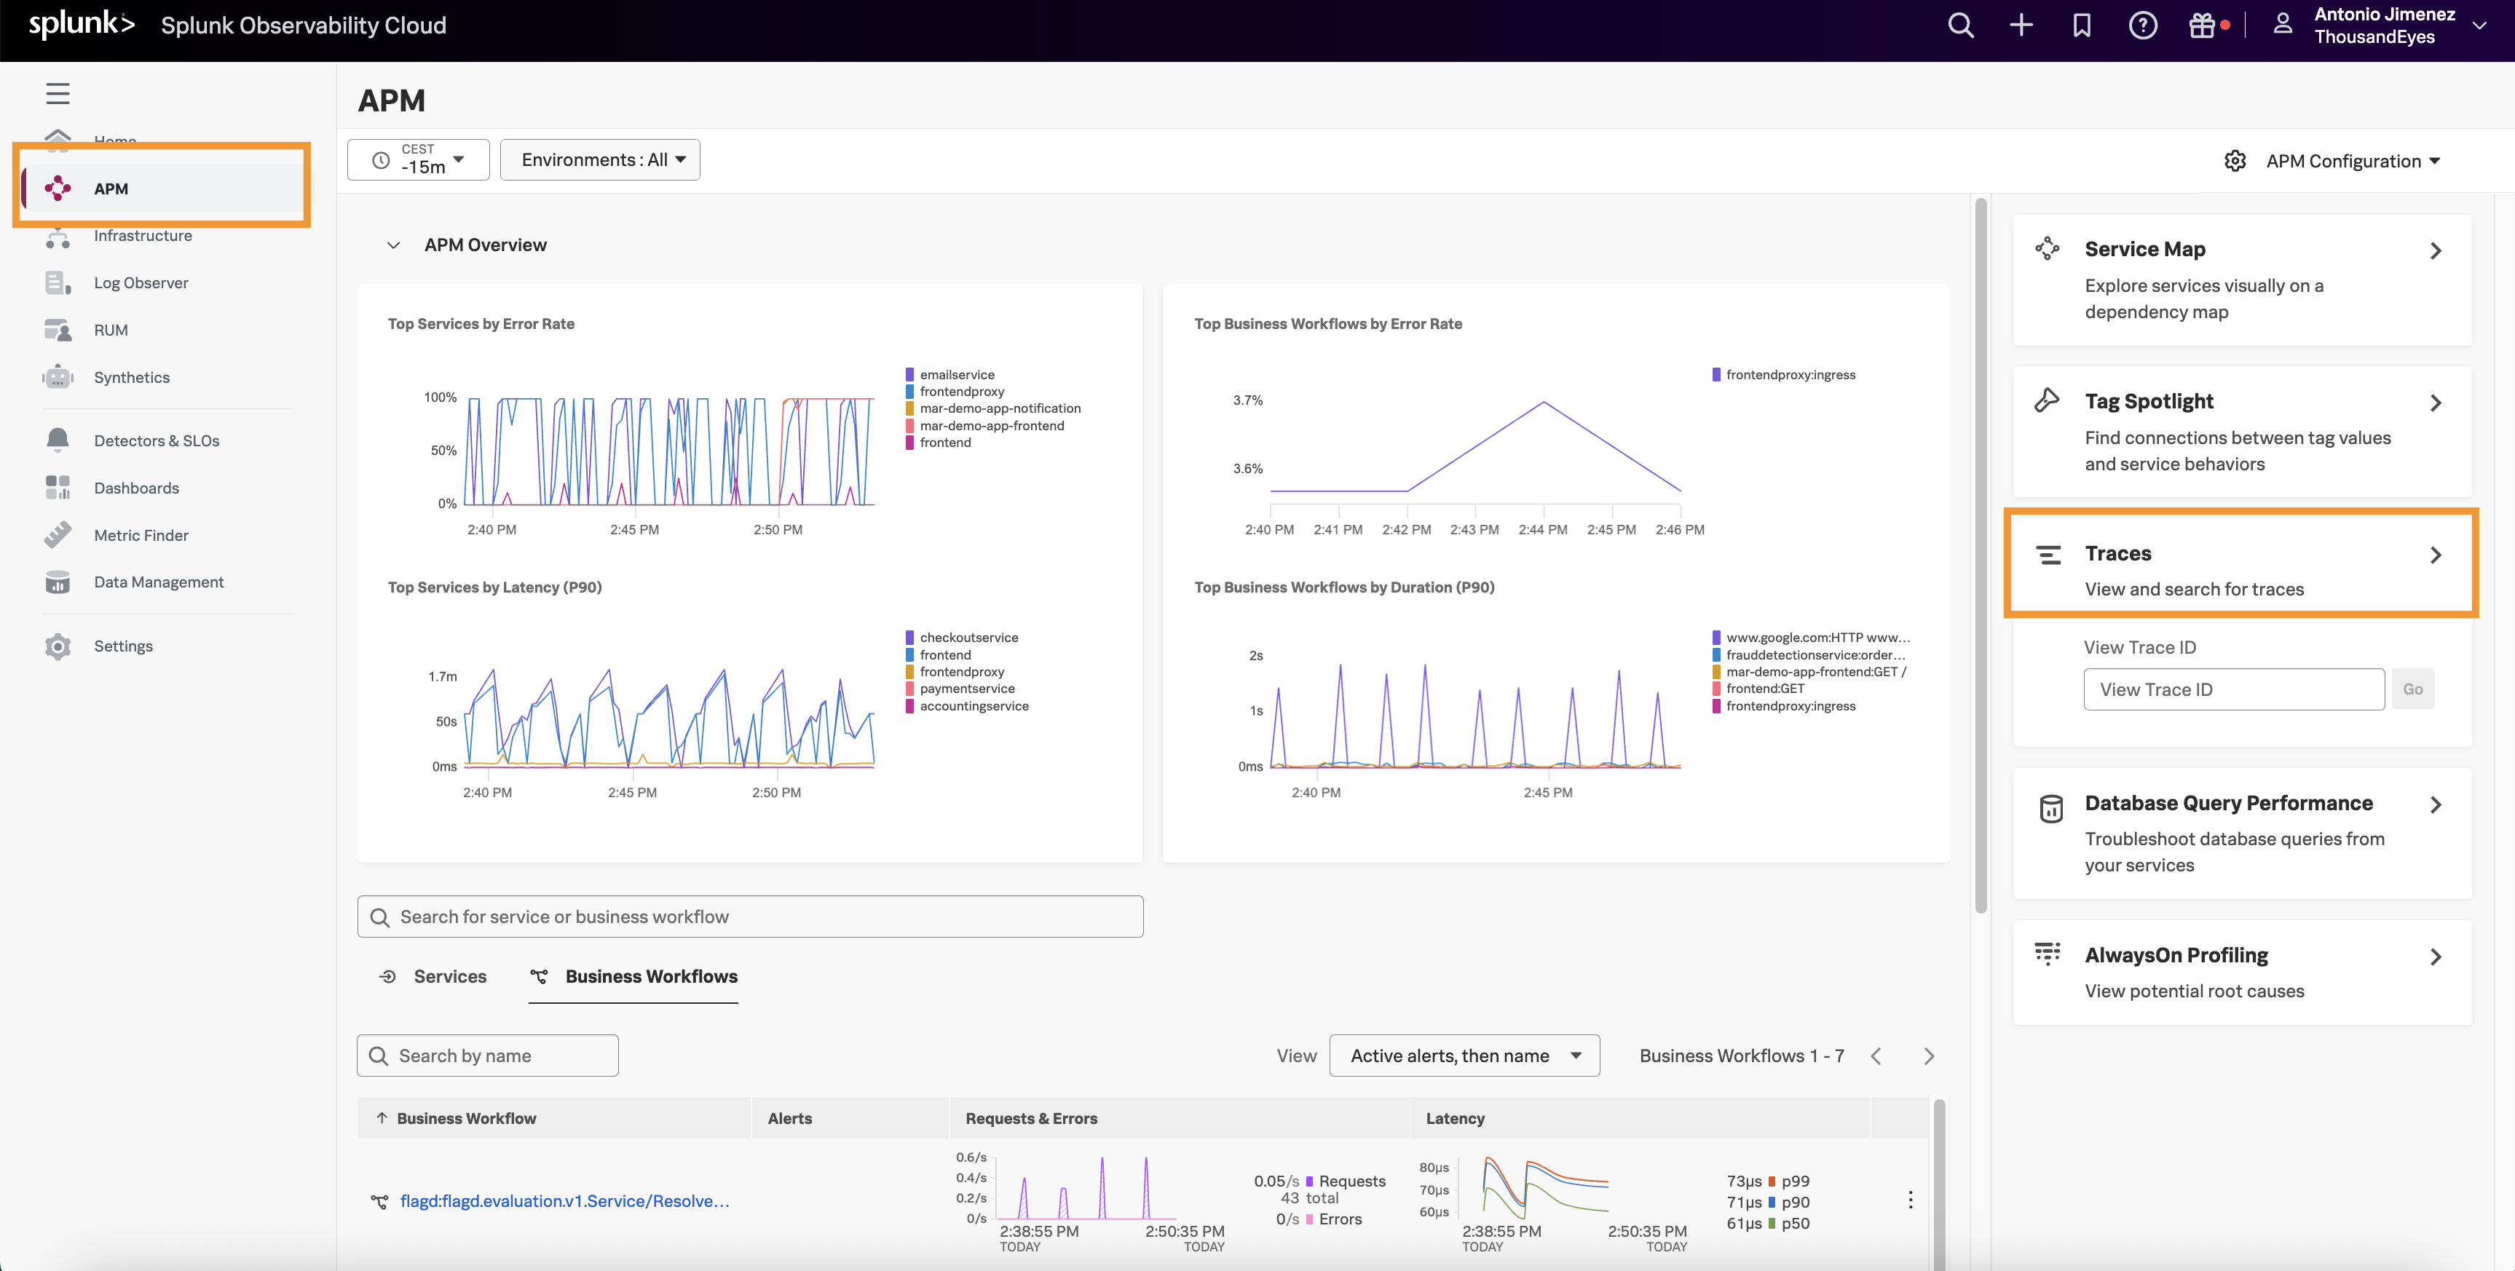Click the plus create icon in header
This screenshot has height=1271, width=2515.
click(2021, 25)
